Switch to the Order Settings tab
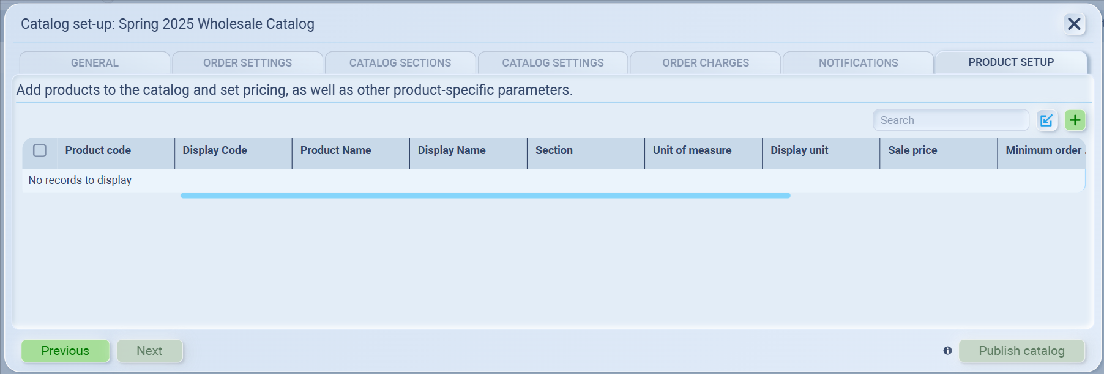The width and height of the screenshot is (1104, 374). pyautogui.click(x=247, y=63)
